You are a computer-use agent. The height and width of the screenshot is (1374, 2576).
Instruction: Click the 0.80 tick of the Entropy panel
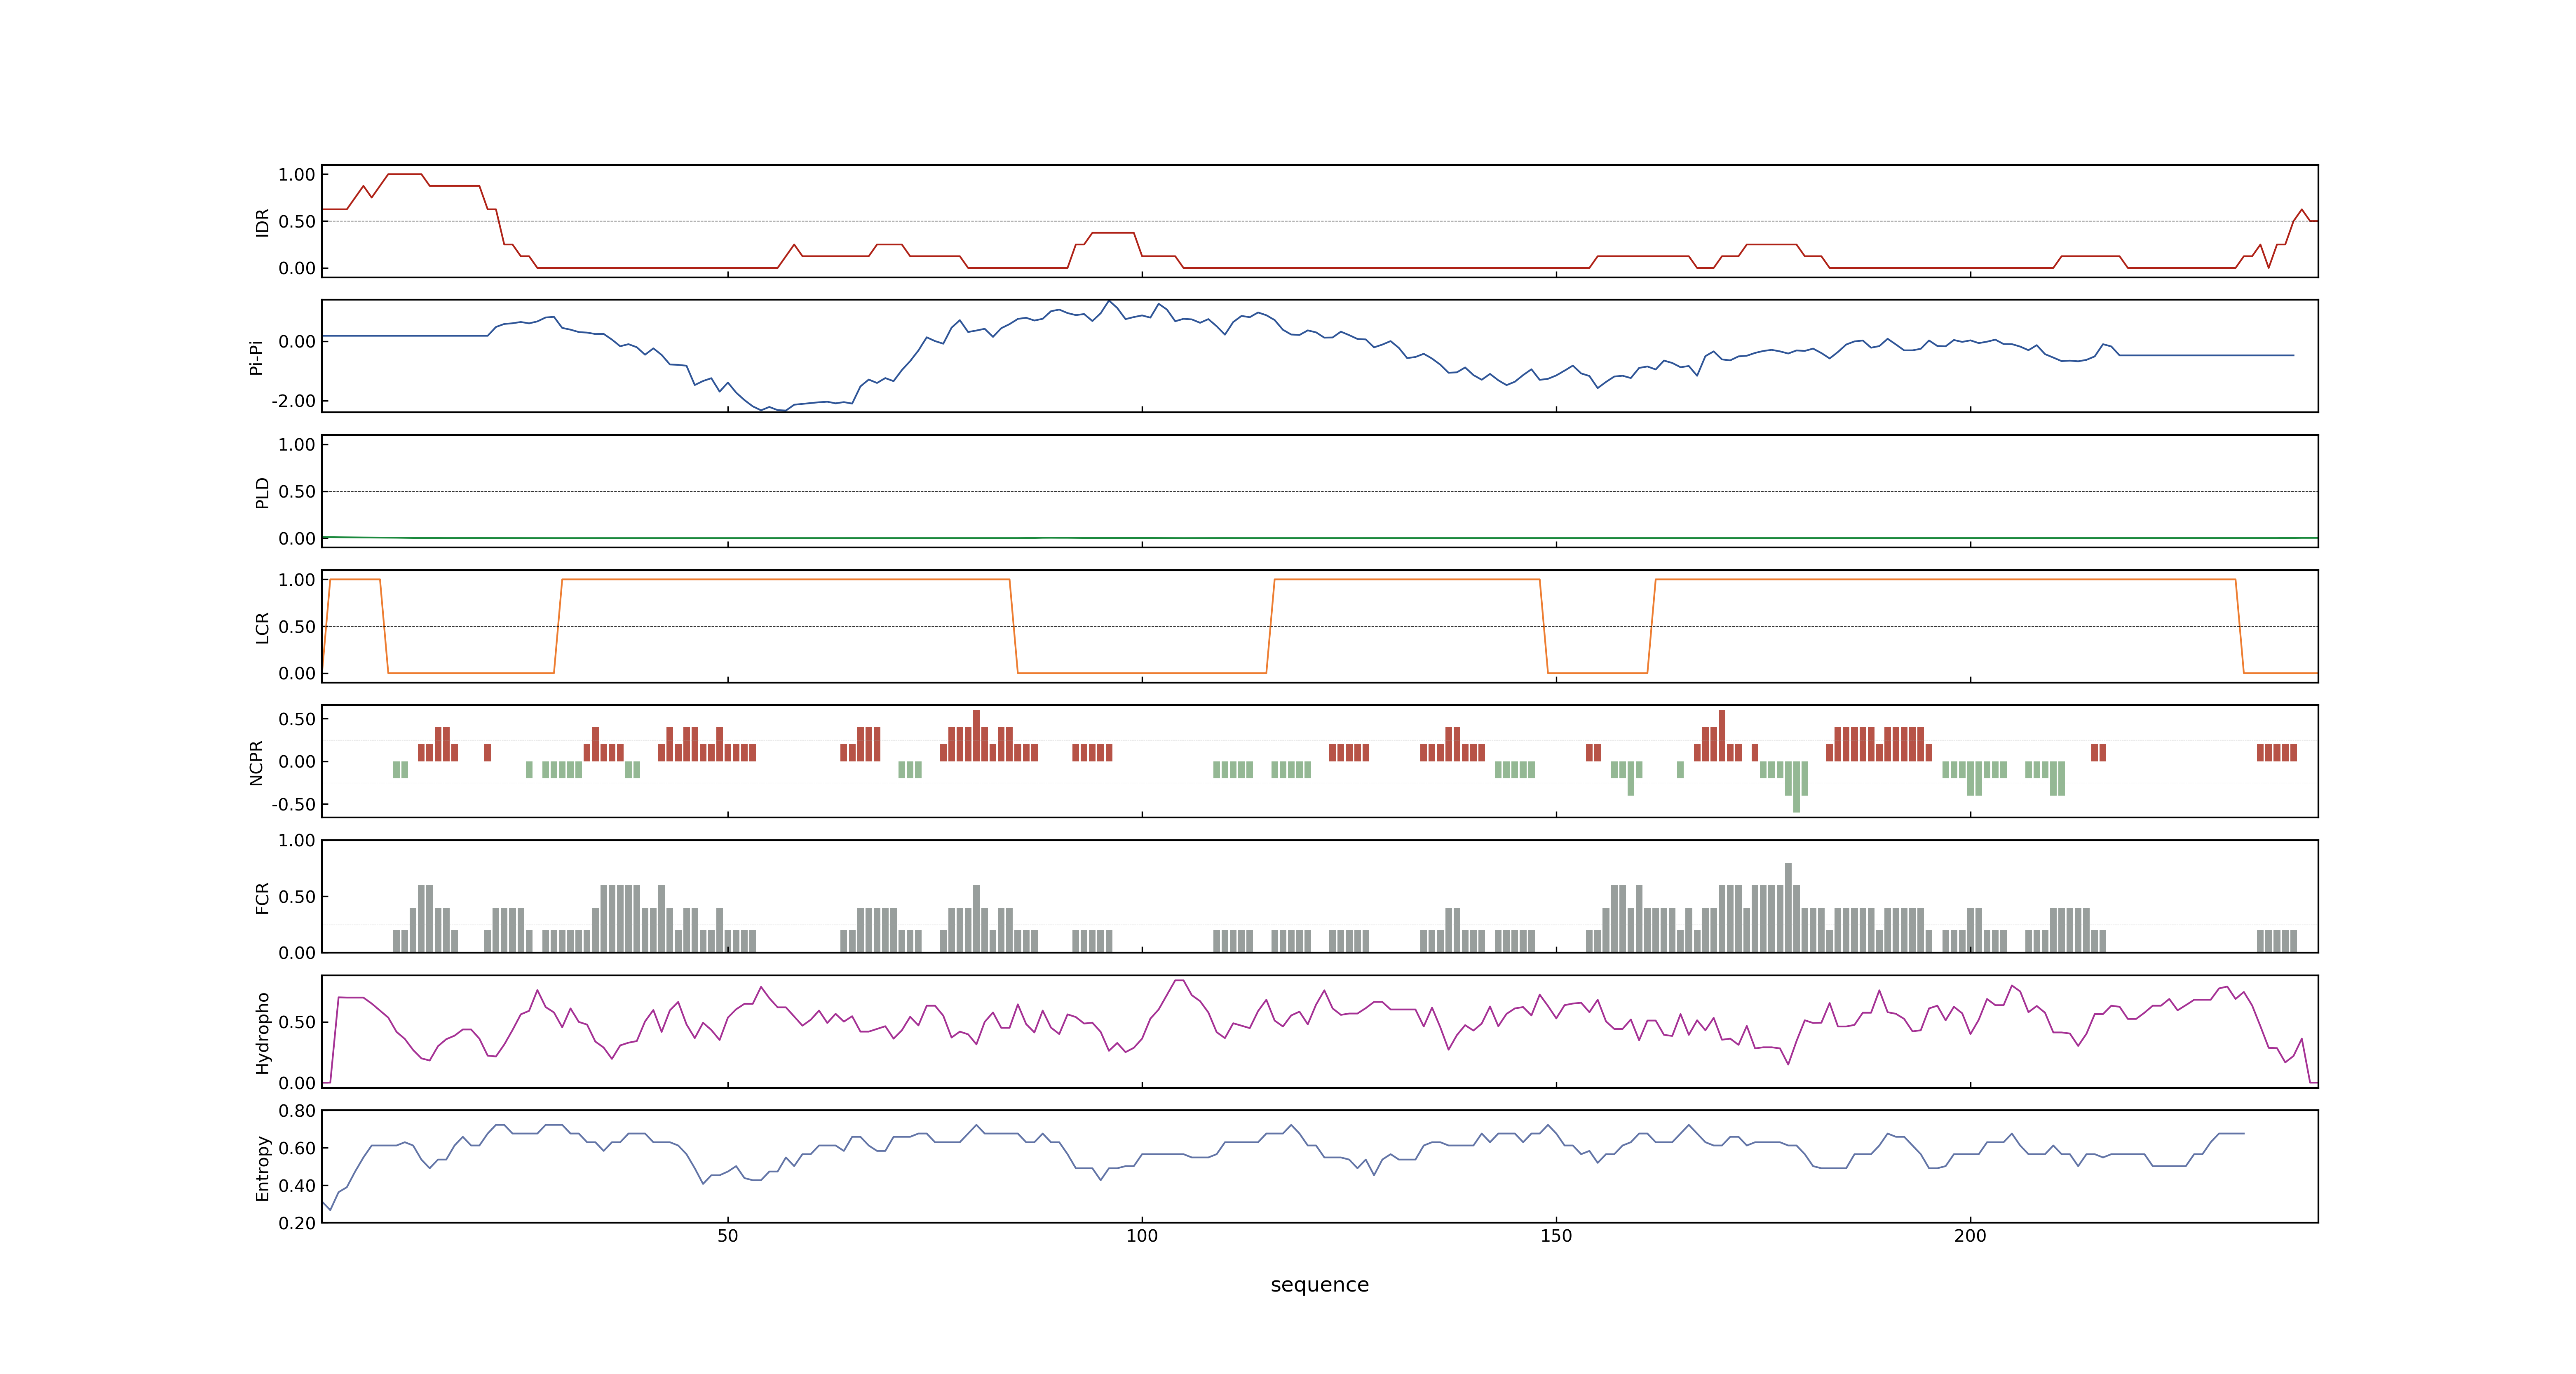coord(297,1111)
